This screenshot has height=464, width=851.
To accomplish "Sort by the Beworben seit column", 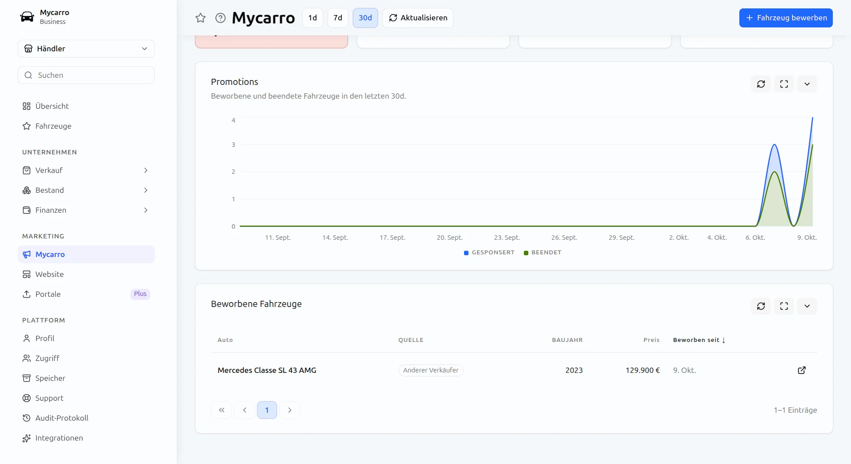I will (699, 340).
